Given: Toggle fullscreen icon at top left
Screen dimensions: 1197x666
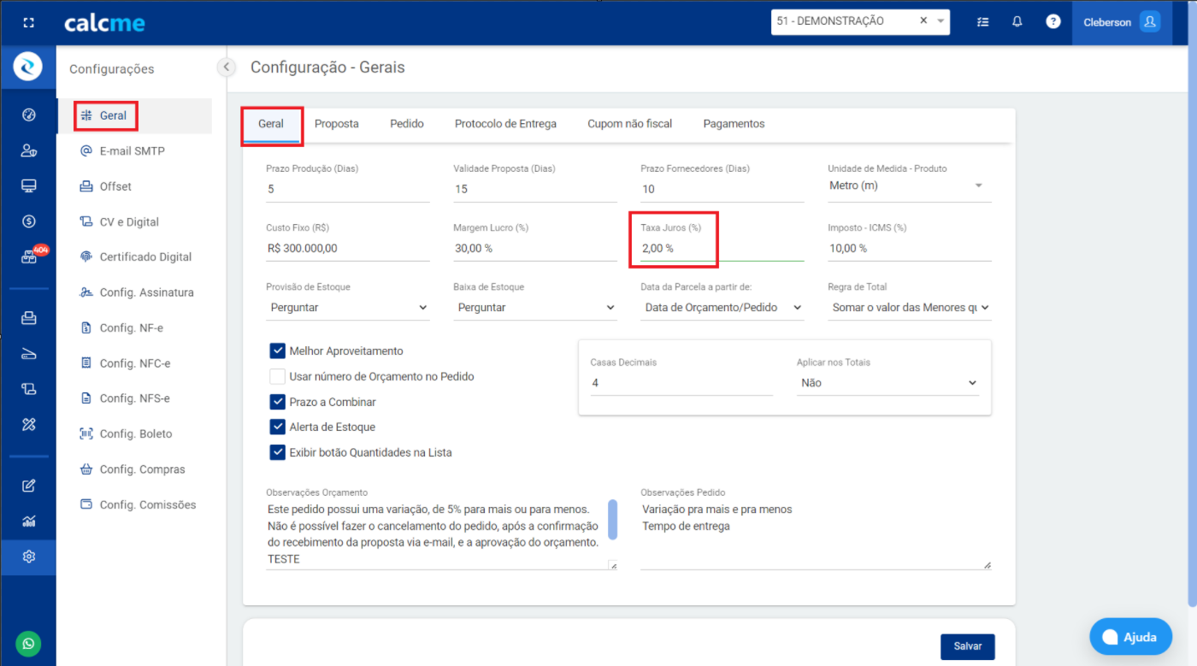Looking at the screenshot, I should click(28, 23).
